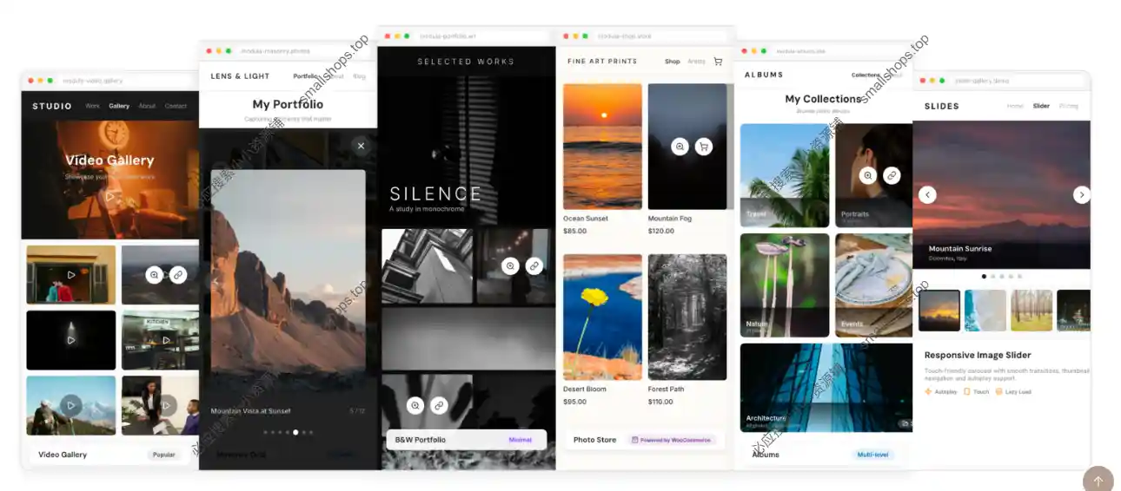Viewport: 1121px width, 491px height.
Task: Play the Kitchen video thumbnail
Action: click(166, 340)
